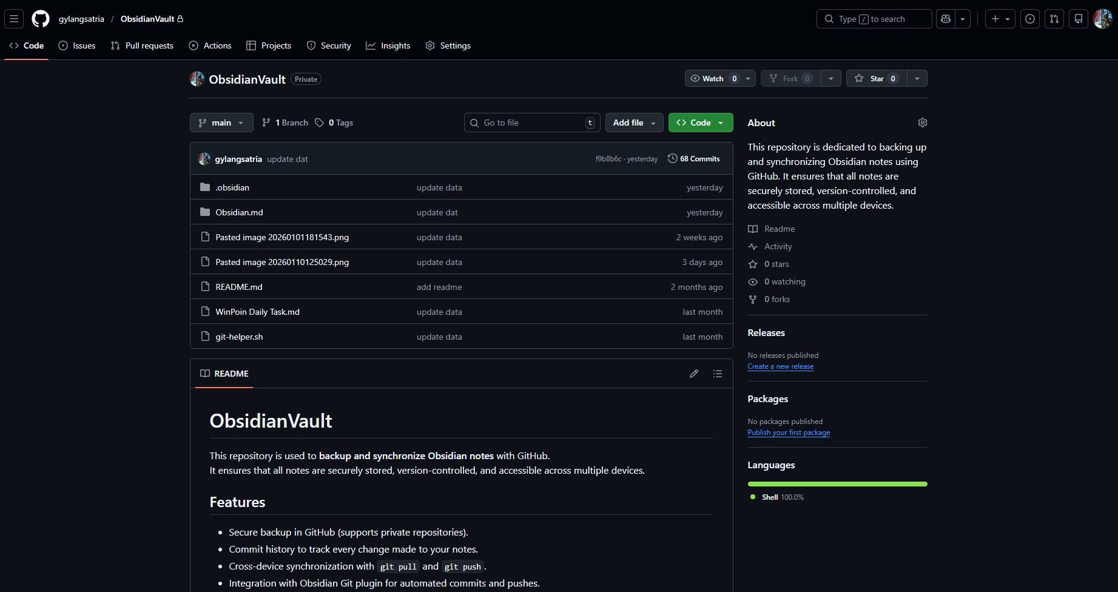Click the GitHub logo home icon

pyautogui.click(x=41, y=19)
